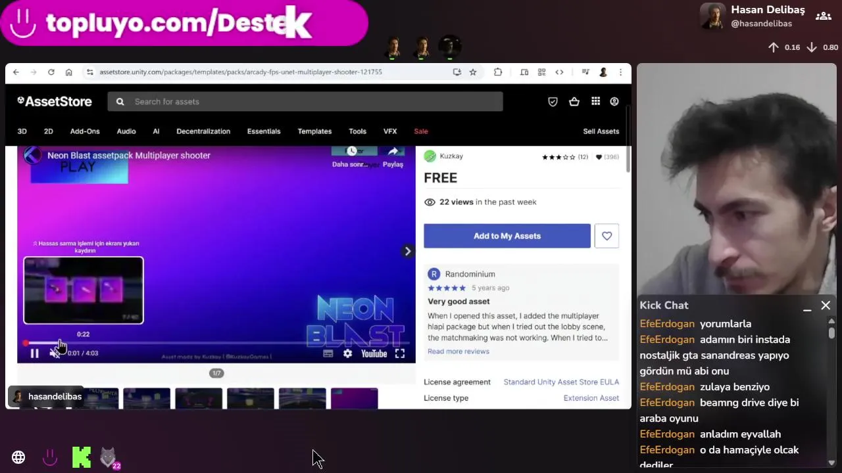This screenshot has width=842, height=473.
Task: Click the people icon beside Hasan Delibaş
Action: pos(823,16)
